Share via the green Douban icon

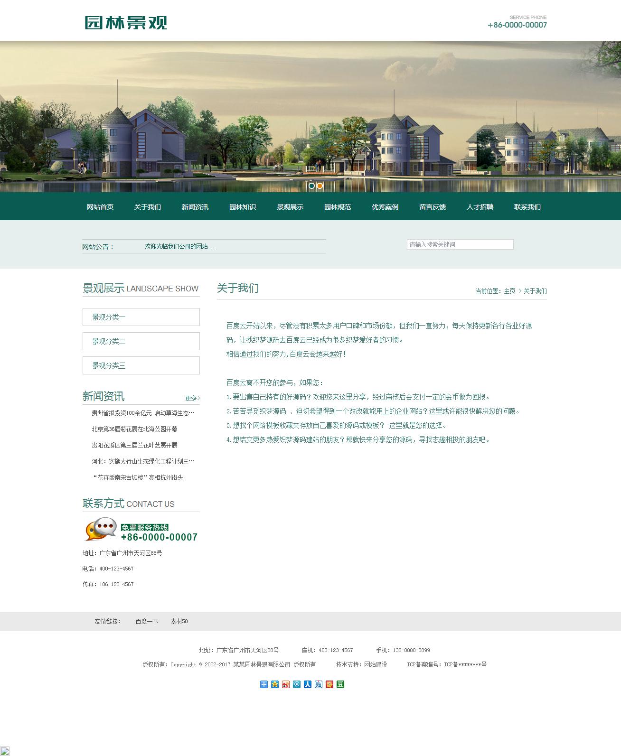click(340, 684)
